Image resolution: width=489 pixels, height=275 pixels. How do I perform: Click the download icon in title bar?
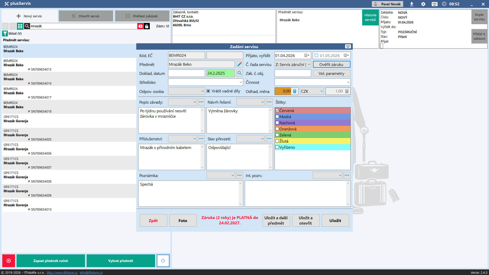(412, 4)
